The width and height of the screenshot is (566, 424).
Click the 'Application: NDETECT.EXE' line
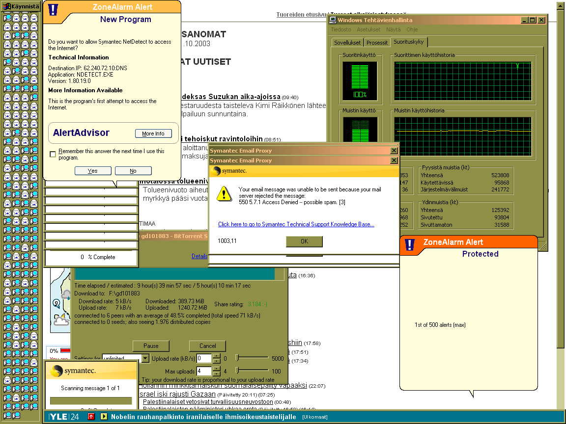click(x=81, y=75)
